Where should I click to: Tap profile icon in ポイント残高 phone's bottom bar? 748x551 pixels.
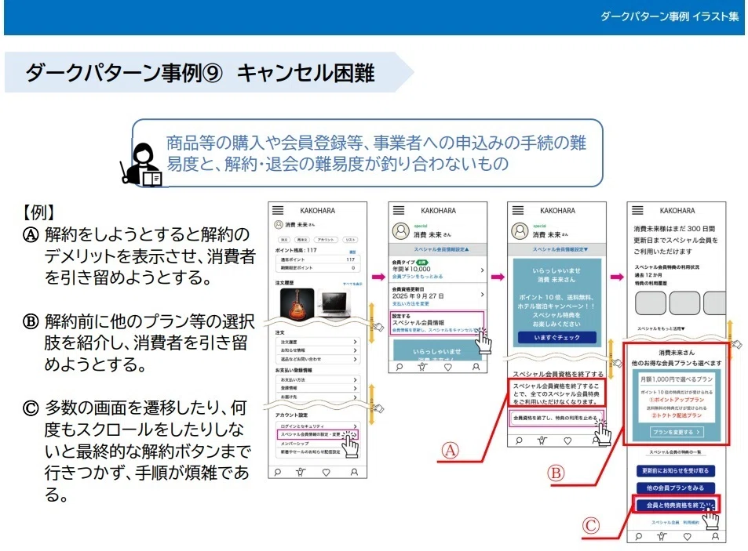[x=354, y=472]
